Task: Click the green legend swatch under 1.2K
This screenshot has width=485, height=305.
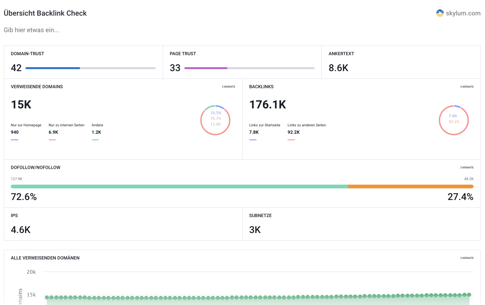Action: [x=95, y=140]
